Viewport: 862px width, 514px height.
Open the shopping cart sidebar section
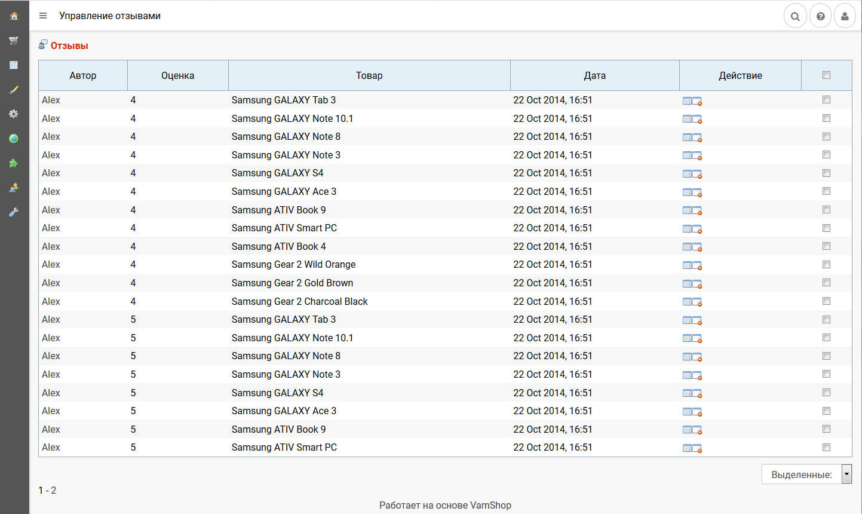click(x=14, y=41)
